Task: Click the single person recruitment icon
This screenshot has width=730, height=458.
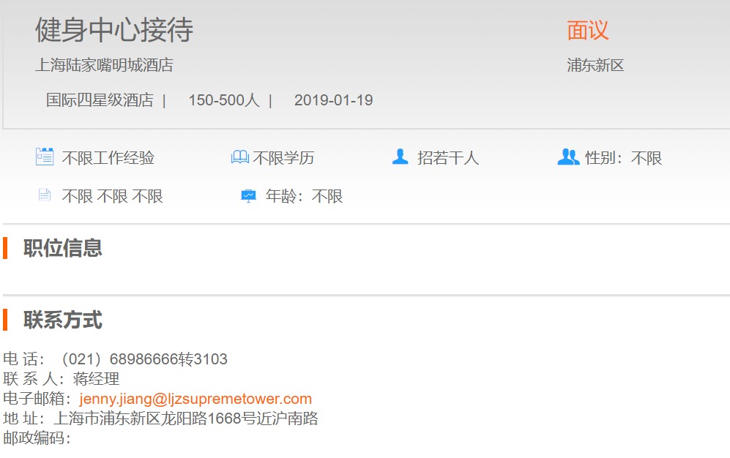Action: pyautogui.click(x=400, y=157)
